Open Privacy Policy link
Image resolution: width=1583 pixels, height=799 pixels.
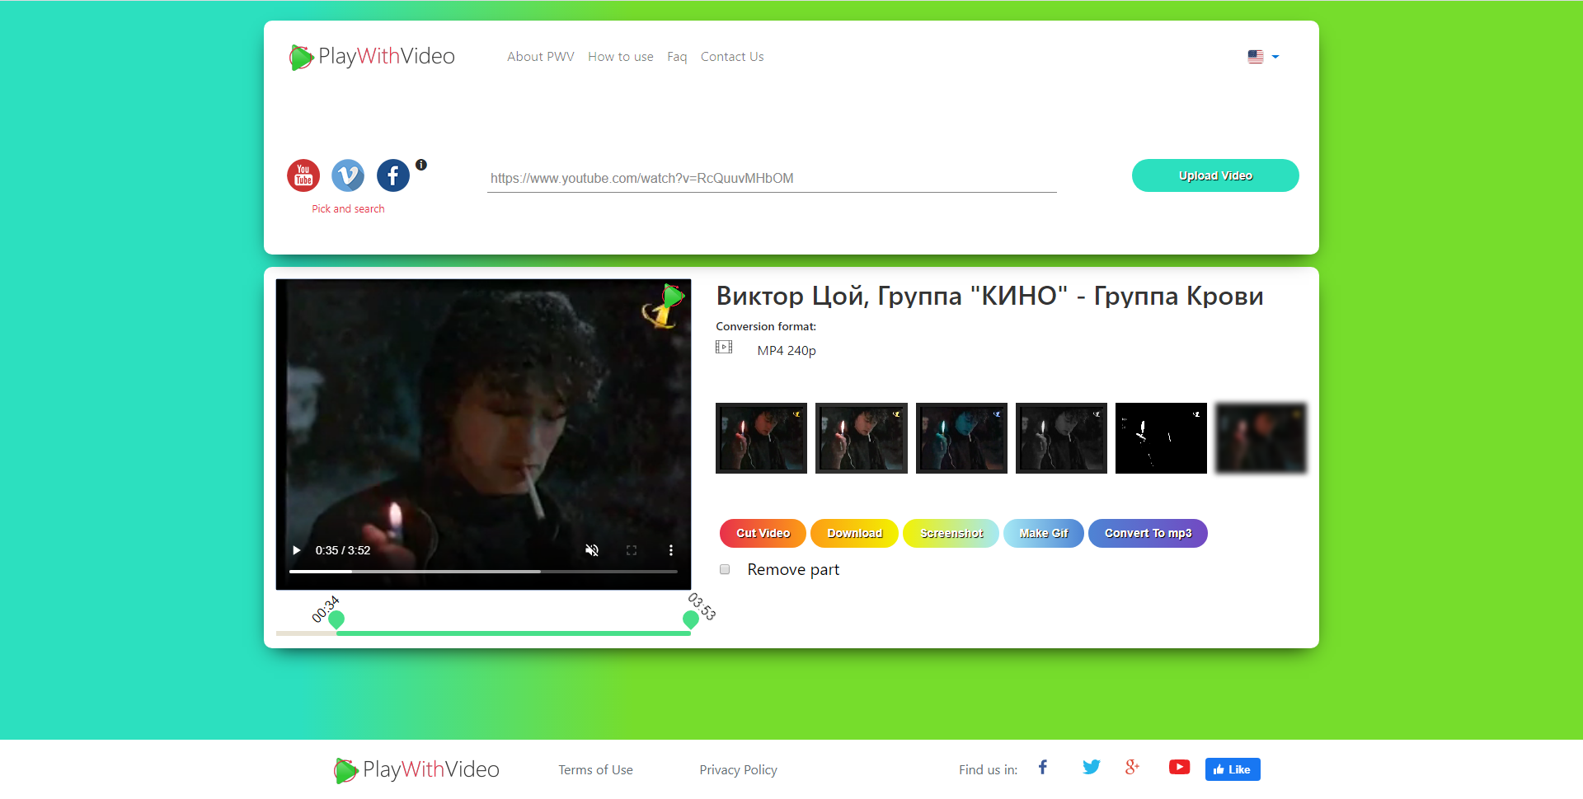tap(738, 770)
